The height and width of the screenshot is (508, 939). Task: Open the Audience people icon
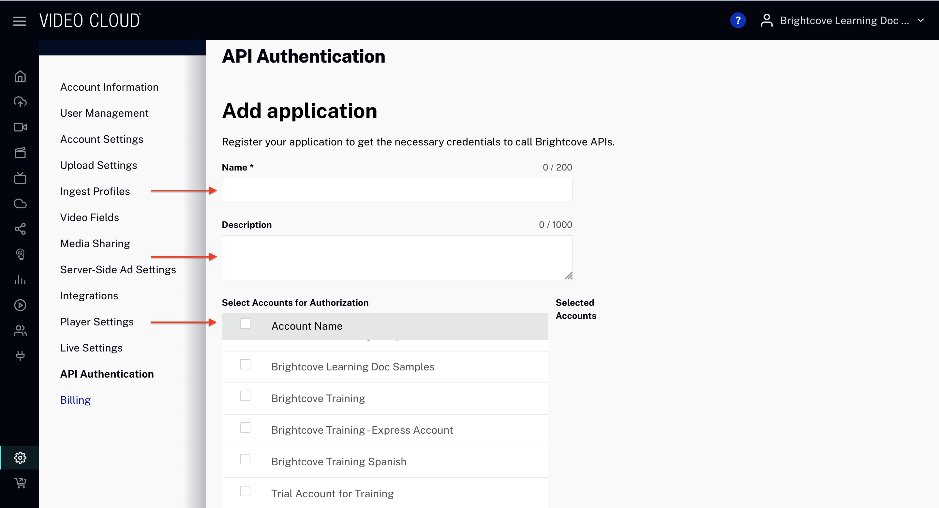(x=20, y=331)
